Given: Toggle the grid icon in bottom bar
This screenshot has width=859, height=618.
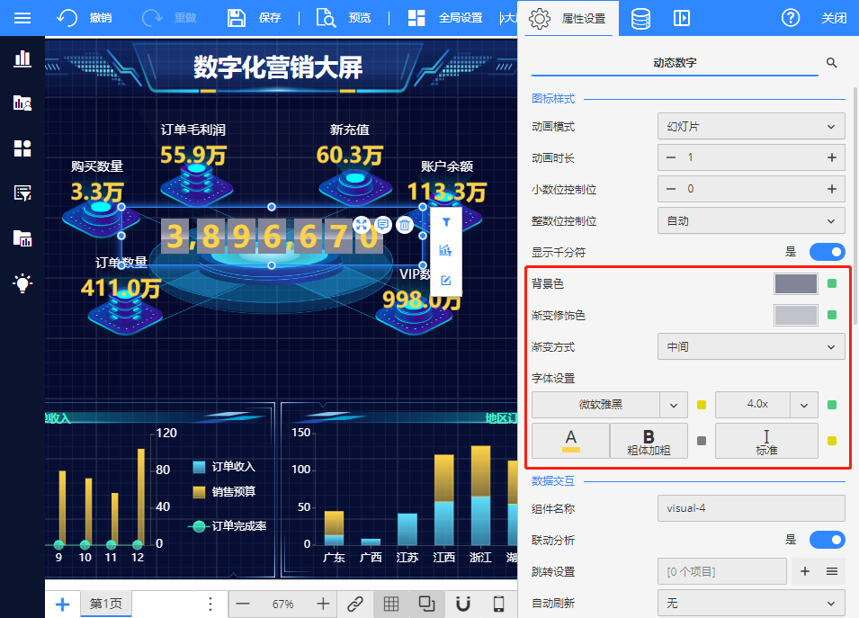Looking at the screenshot, I should (391, 604).
